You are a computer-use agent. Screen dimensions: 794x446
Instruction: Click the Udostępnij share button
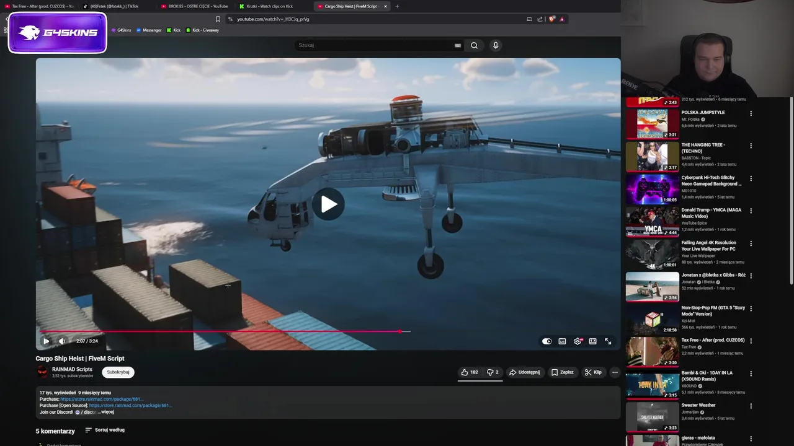coord(525,372)
